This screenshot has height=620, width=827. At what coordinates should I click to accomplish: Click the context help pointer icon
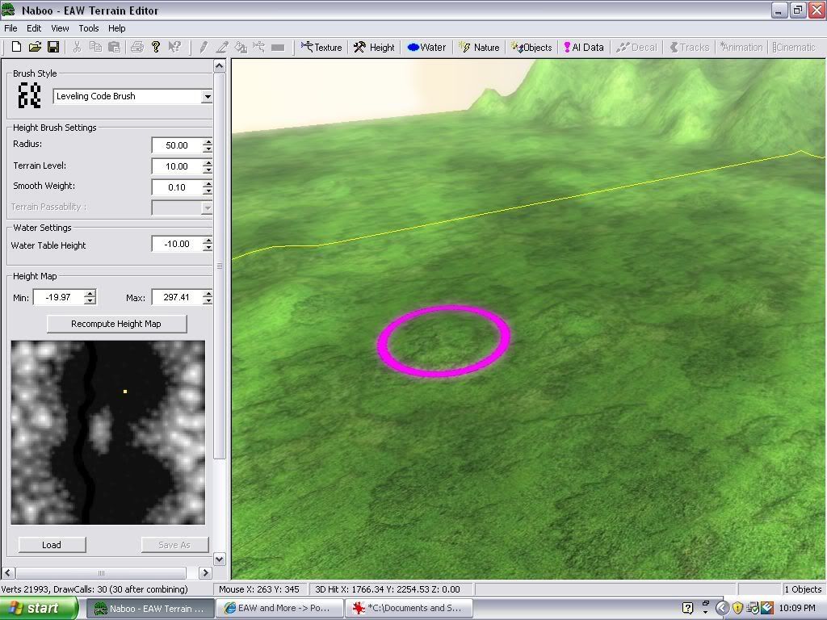pyautogui.click(x=174, y=47)
